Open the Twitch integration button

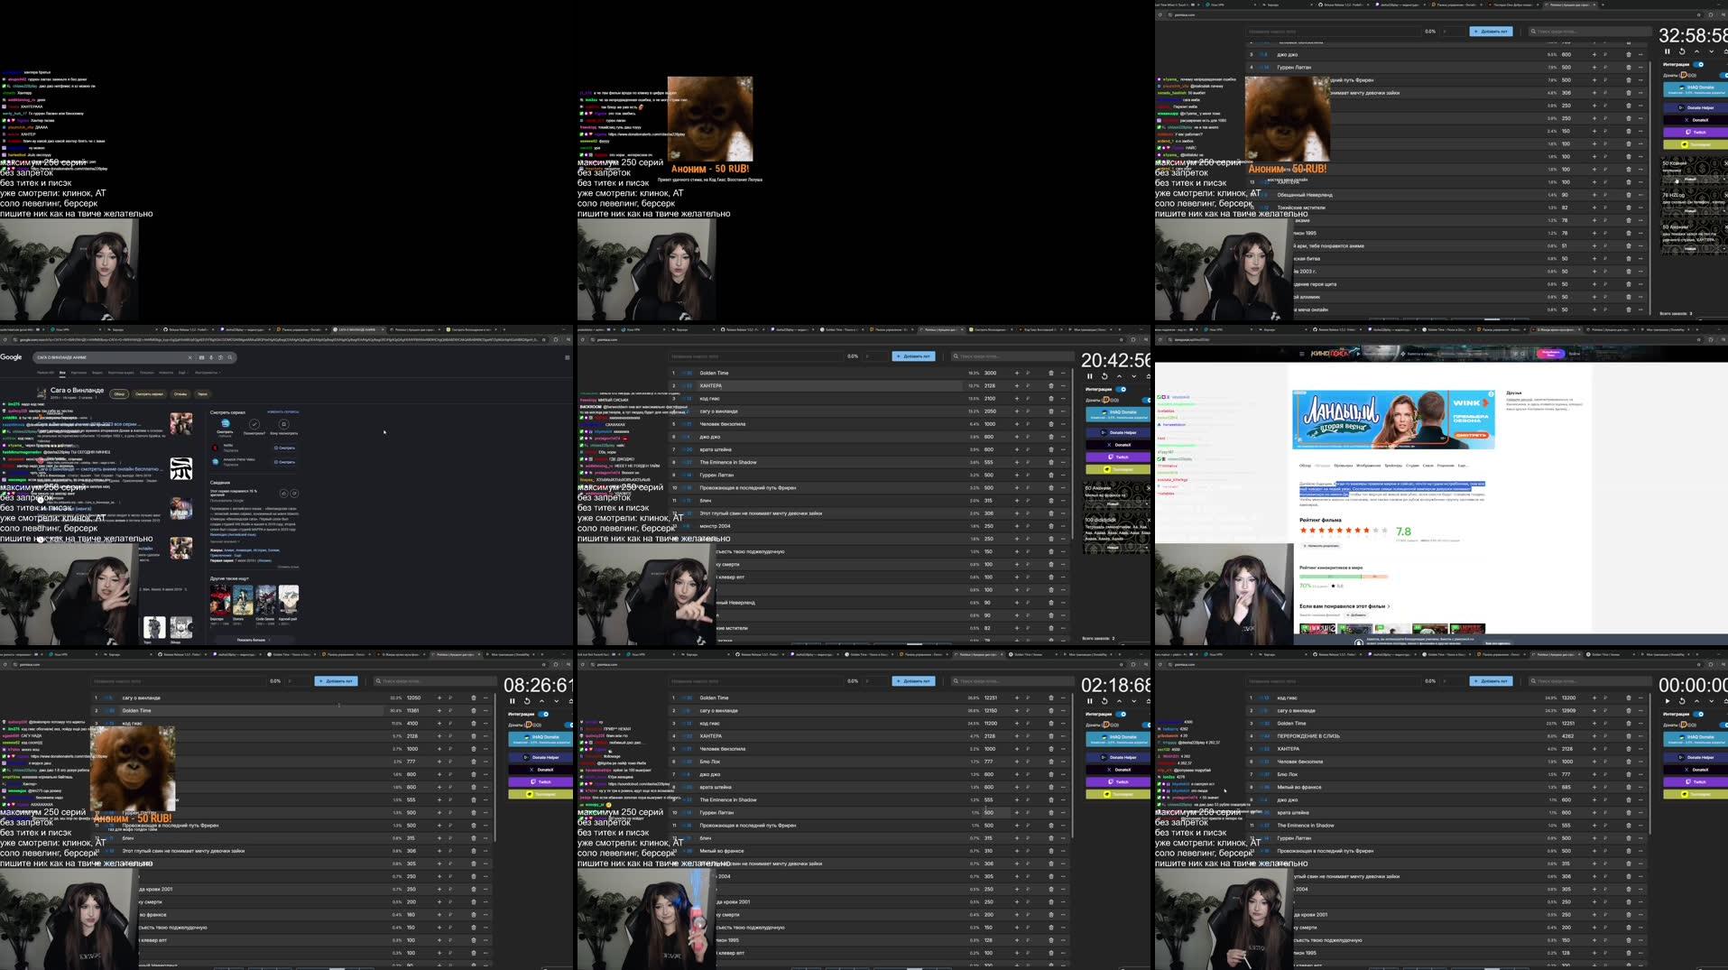[1119, 457]
